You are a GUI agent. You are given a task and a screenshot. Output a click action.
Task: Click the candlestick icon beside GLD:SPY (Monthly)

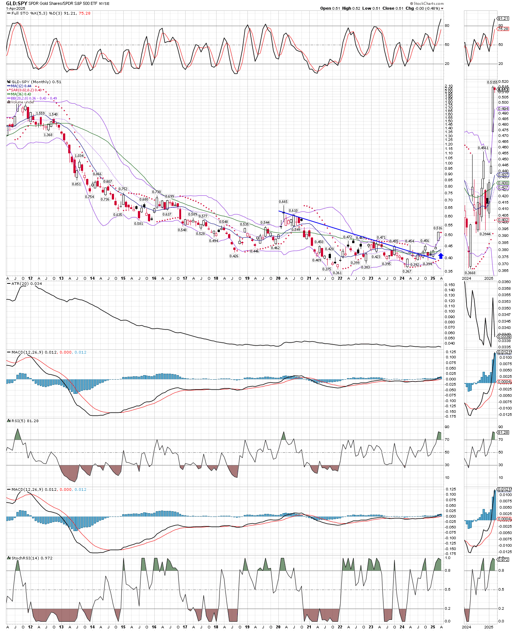pyautogui.click(x=9, y=82)
